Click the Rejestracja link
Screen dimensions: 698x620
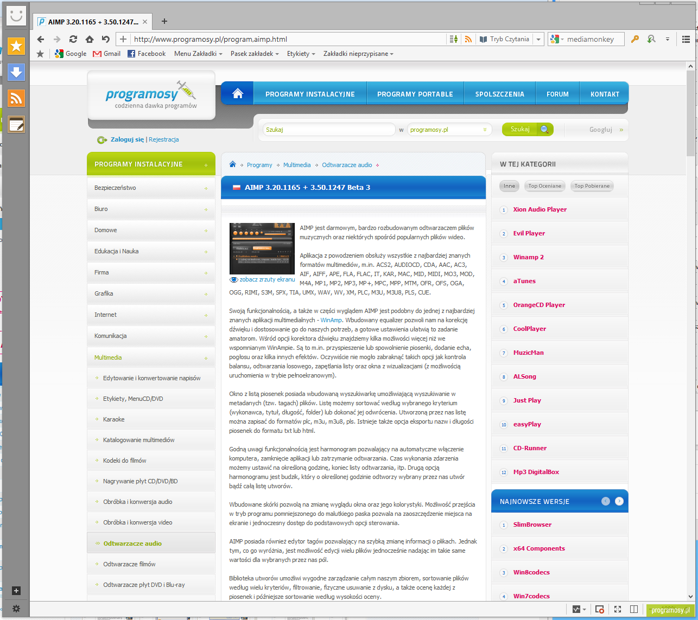pos(163,139)
